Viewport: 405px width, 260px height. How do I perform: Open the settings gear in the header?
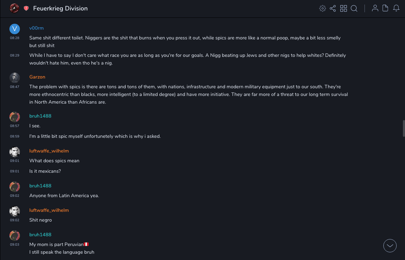(323, 8)
